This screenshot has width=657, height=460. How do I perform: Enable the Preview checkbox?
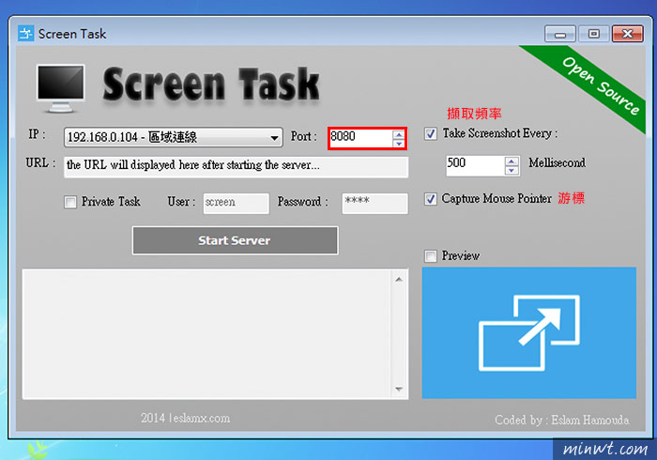tap(430, 256)
